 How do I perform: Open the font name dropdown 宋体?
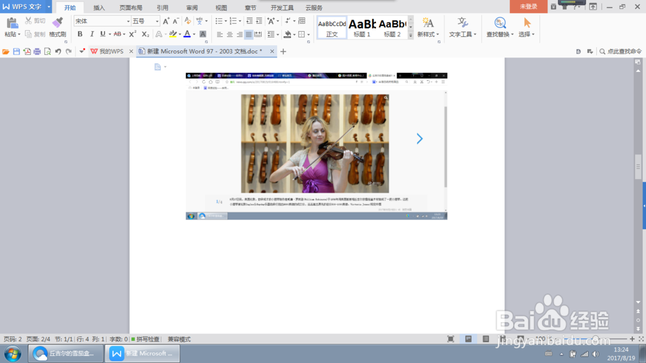point(128,21)
